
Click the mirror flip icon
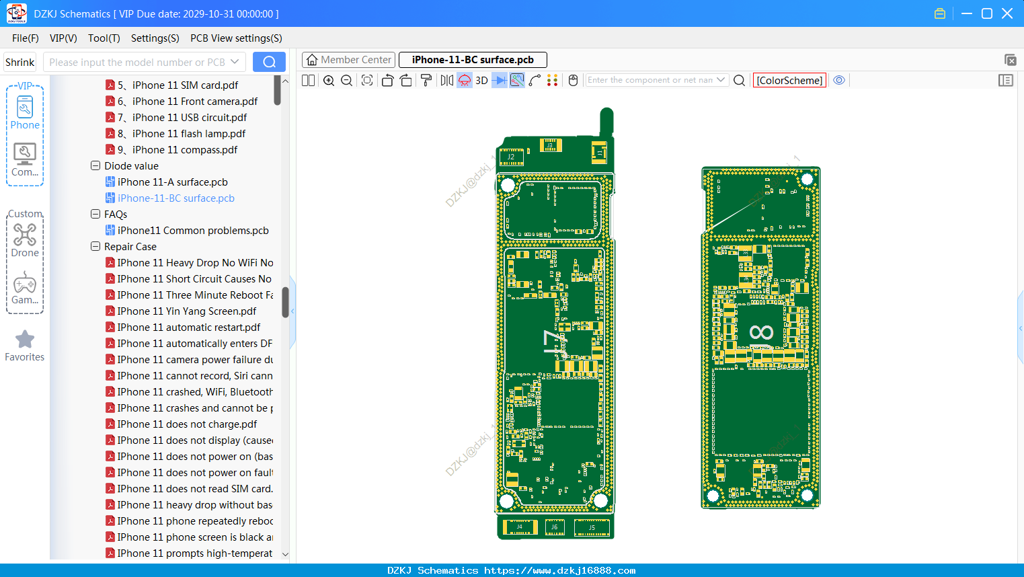coord(446,80)
